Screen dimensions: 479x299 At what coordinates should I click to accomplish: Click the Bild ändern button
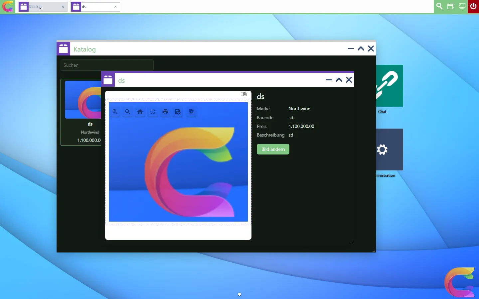click(273, 149)
